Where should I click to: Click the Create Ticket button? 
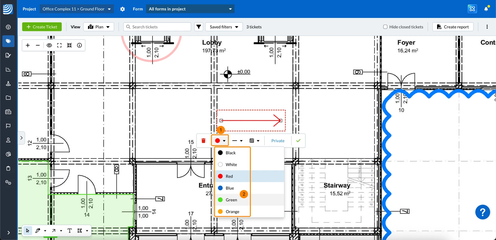tap(42, 27)
